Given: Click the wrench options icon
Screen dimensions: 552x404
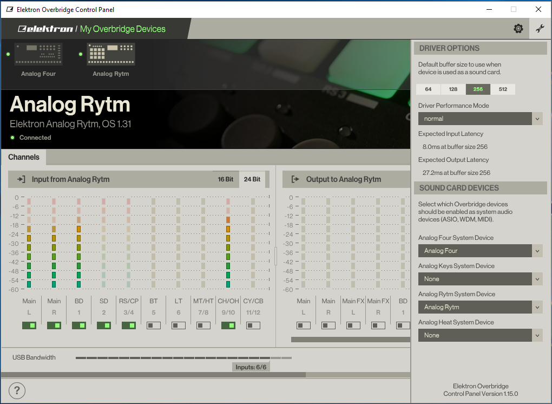Looking at the screenshot, I should click(x=540, y=29).
